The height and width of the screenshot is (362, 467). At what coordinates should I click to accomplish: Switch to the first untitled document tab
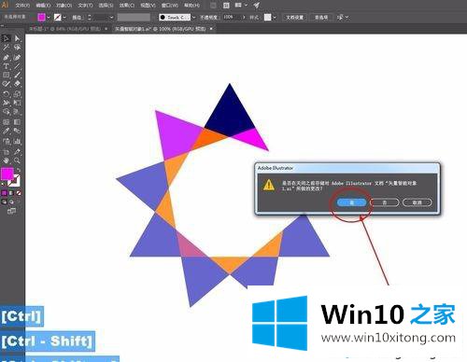click(x=65, y=29)
